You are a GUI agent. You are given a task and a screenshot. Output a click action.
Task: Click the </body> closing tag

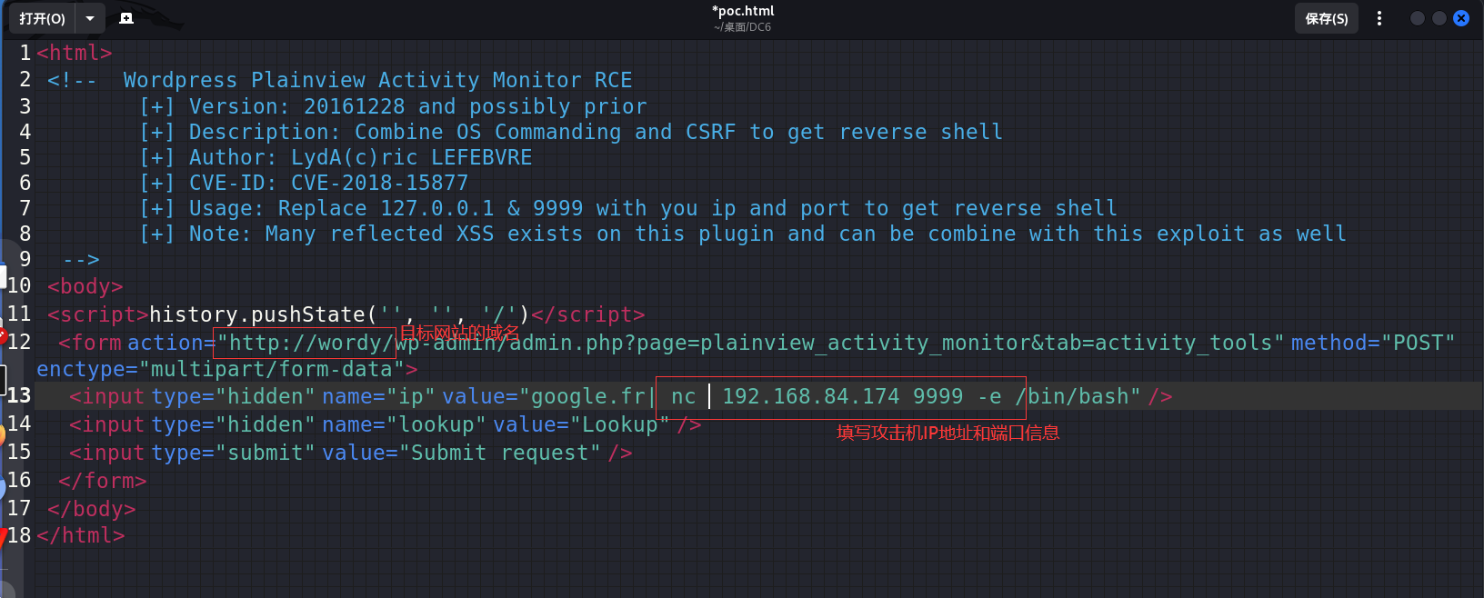point(91,509)
